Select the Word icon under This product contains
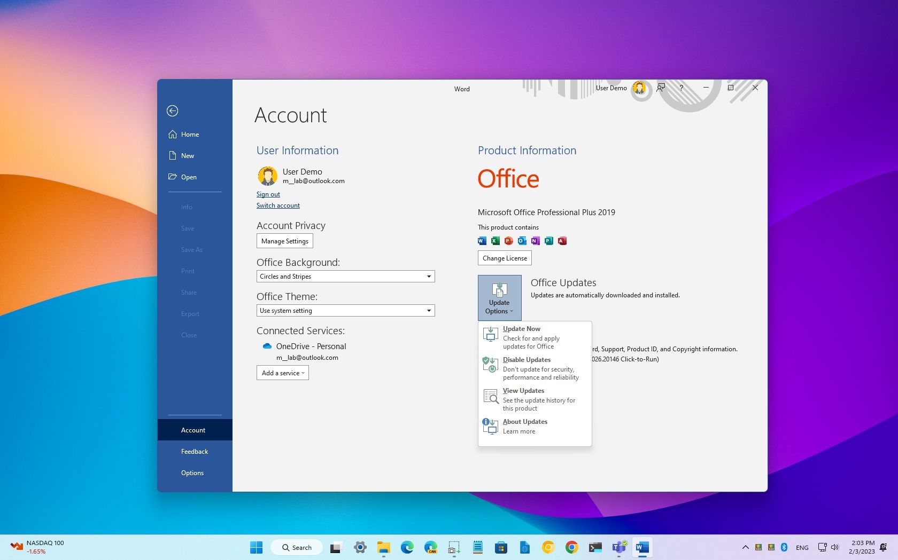 [x=482, y=241]
